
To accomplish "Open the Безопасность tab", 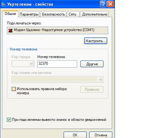I will [53, 14].
